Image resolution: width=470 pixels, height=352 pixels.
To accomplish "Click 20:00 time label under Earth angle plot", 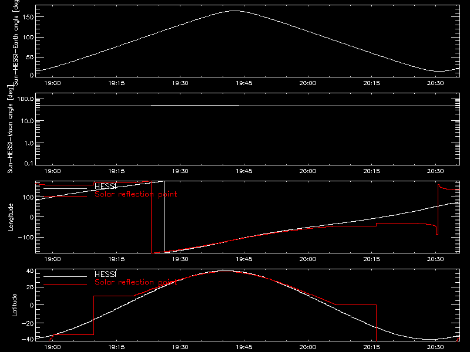I will point(307,83).
